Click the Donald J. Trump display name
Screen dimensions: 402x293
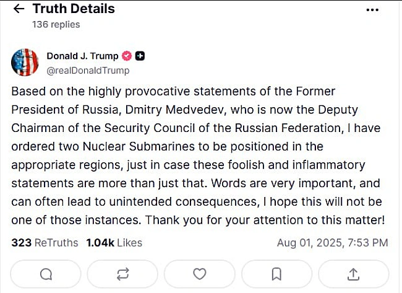click(82, 56)
